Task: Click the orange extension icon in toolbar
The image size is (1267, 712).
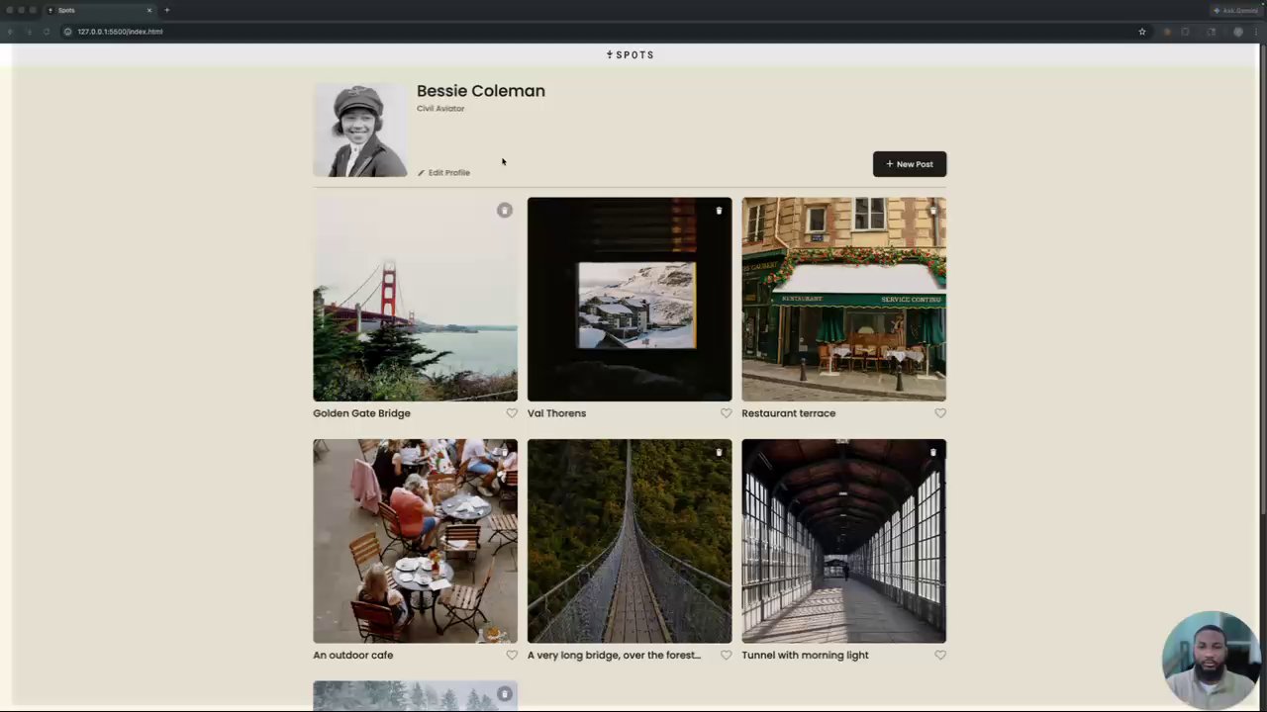Action: point(1167,32)
